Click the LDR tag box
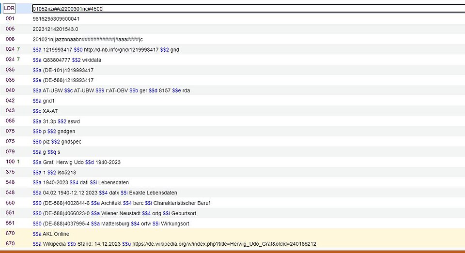Viewport: 465px width, 253px height. coord(10,8)
